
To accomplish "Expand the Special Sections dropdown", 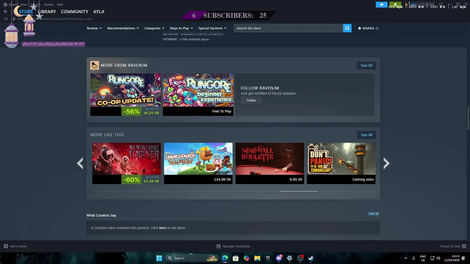I will click(x=213, y=28).
